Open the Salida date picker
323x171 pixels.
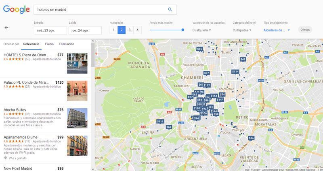click(x=85, y=31)
